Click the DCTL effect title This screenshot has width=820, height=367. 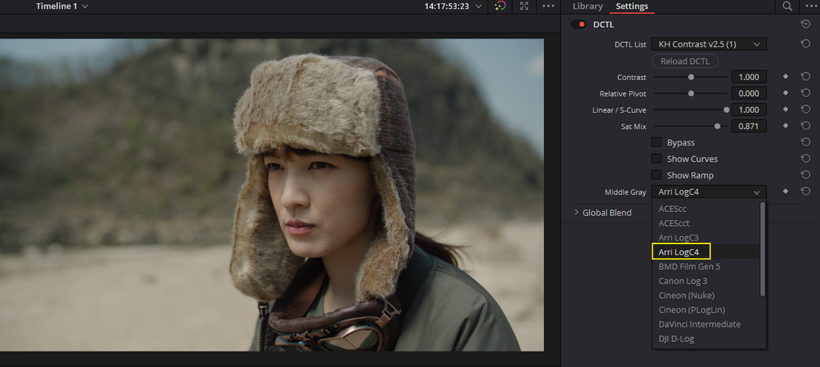pyautogui.click(x=603, y=24)
